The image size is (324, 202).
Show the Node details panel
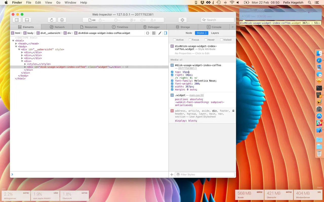coord(189,33)
